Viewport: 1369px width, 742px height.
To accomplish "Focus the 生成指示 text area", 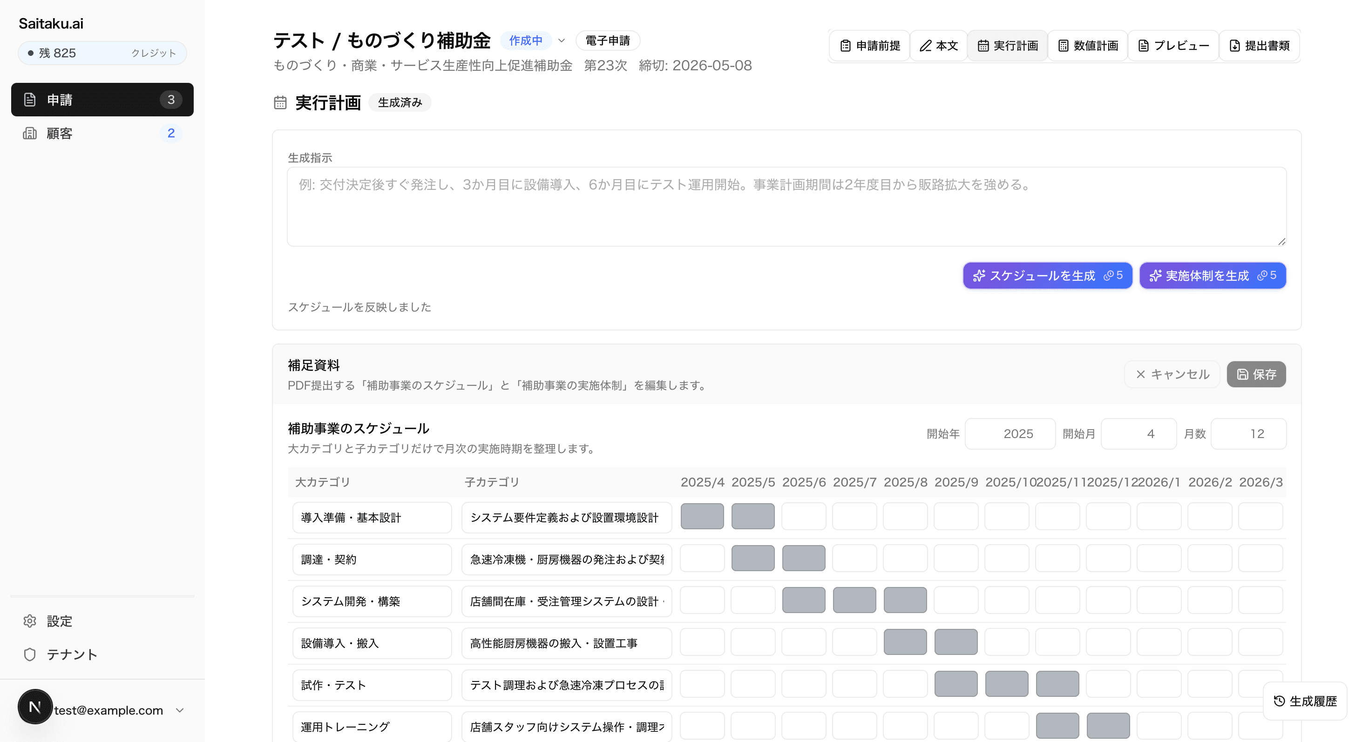I will coord(786,207).
